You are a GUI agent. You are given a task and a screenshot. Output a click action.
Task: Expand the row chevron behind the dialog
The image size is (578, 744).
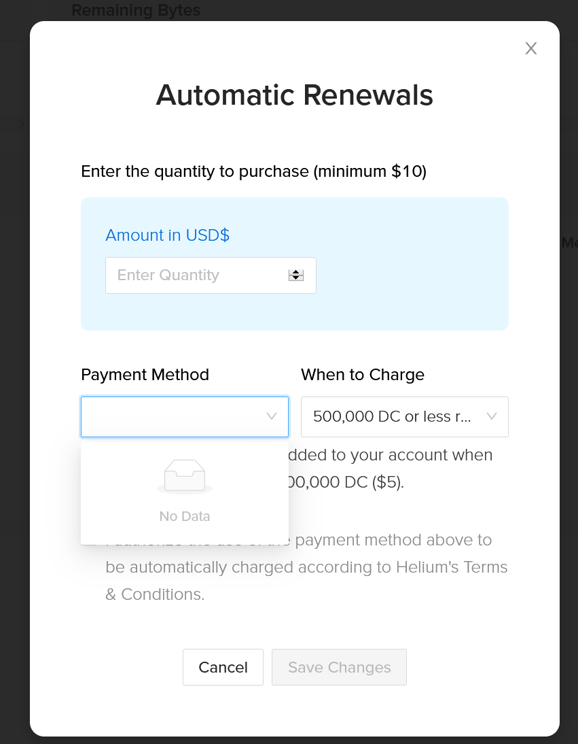[21, 123]
